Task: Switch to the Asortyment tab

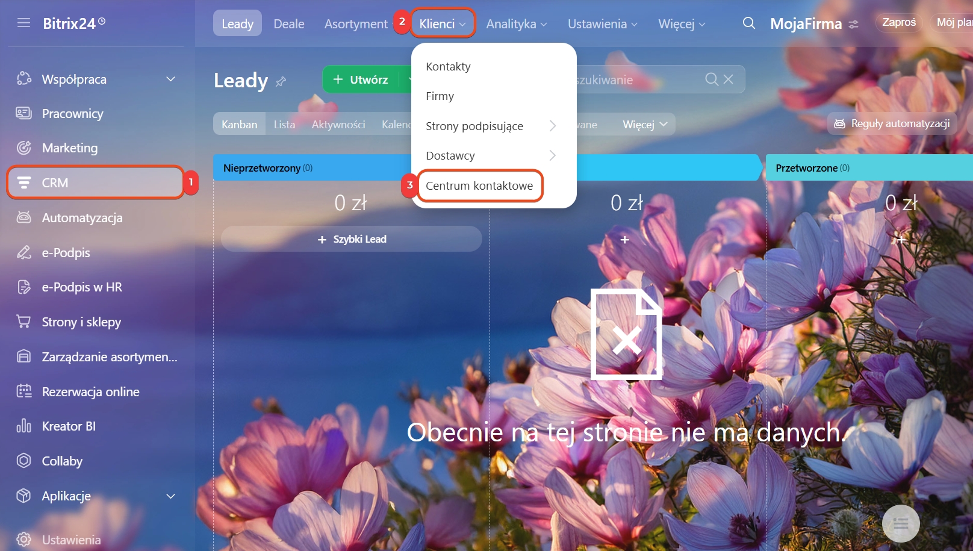Action: coord(356,24)
